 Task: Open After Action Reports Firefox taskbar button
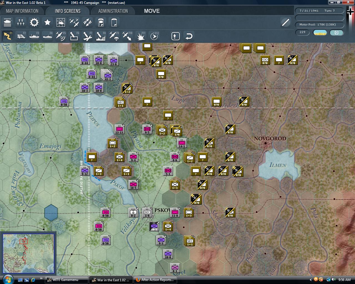pyautogui.click(x=155, y=280)
